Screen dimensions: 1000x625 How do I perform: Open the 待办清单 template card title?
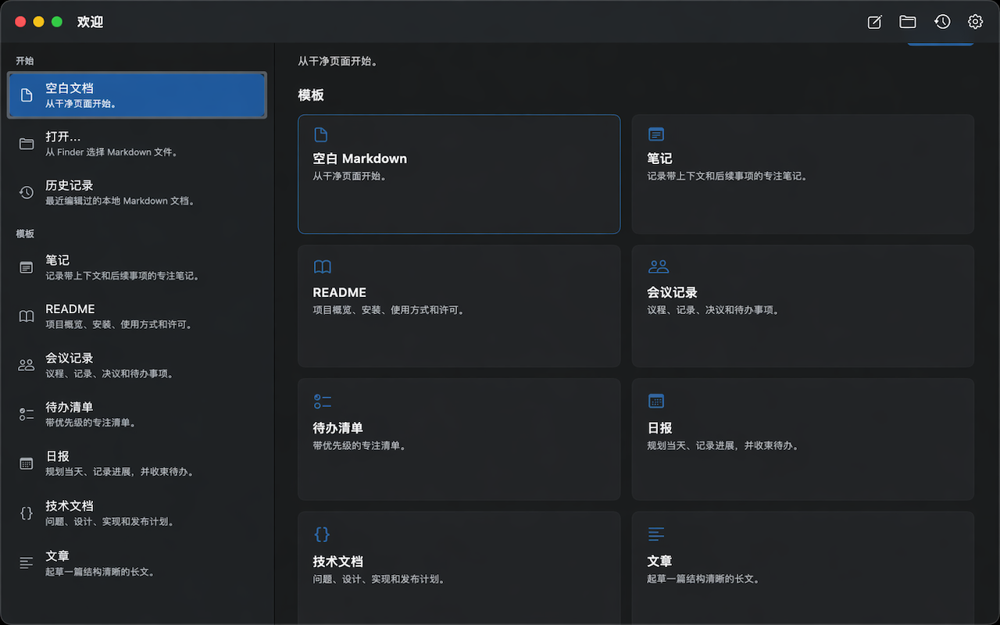338,428
